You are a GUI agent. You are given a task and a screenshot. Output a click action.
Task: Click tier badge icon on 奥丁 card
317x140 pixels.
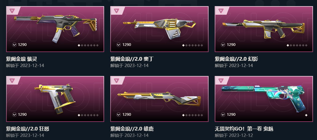tap(116, 11)
